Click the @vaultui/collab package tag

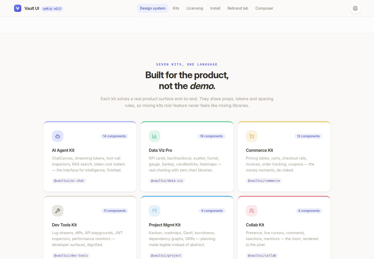point(262,256)
